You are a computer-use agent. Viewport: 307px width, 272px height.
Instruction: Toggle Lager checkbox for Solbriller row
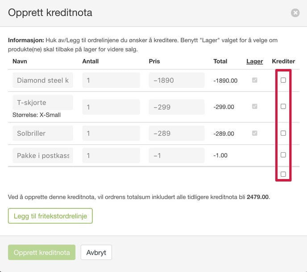coord(254,133)
